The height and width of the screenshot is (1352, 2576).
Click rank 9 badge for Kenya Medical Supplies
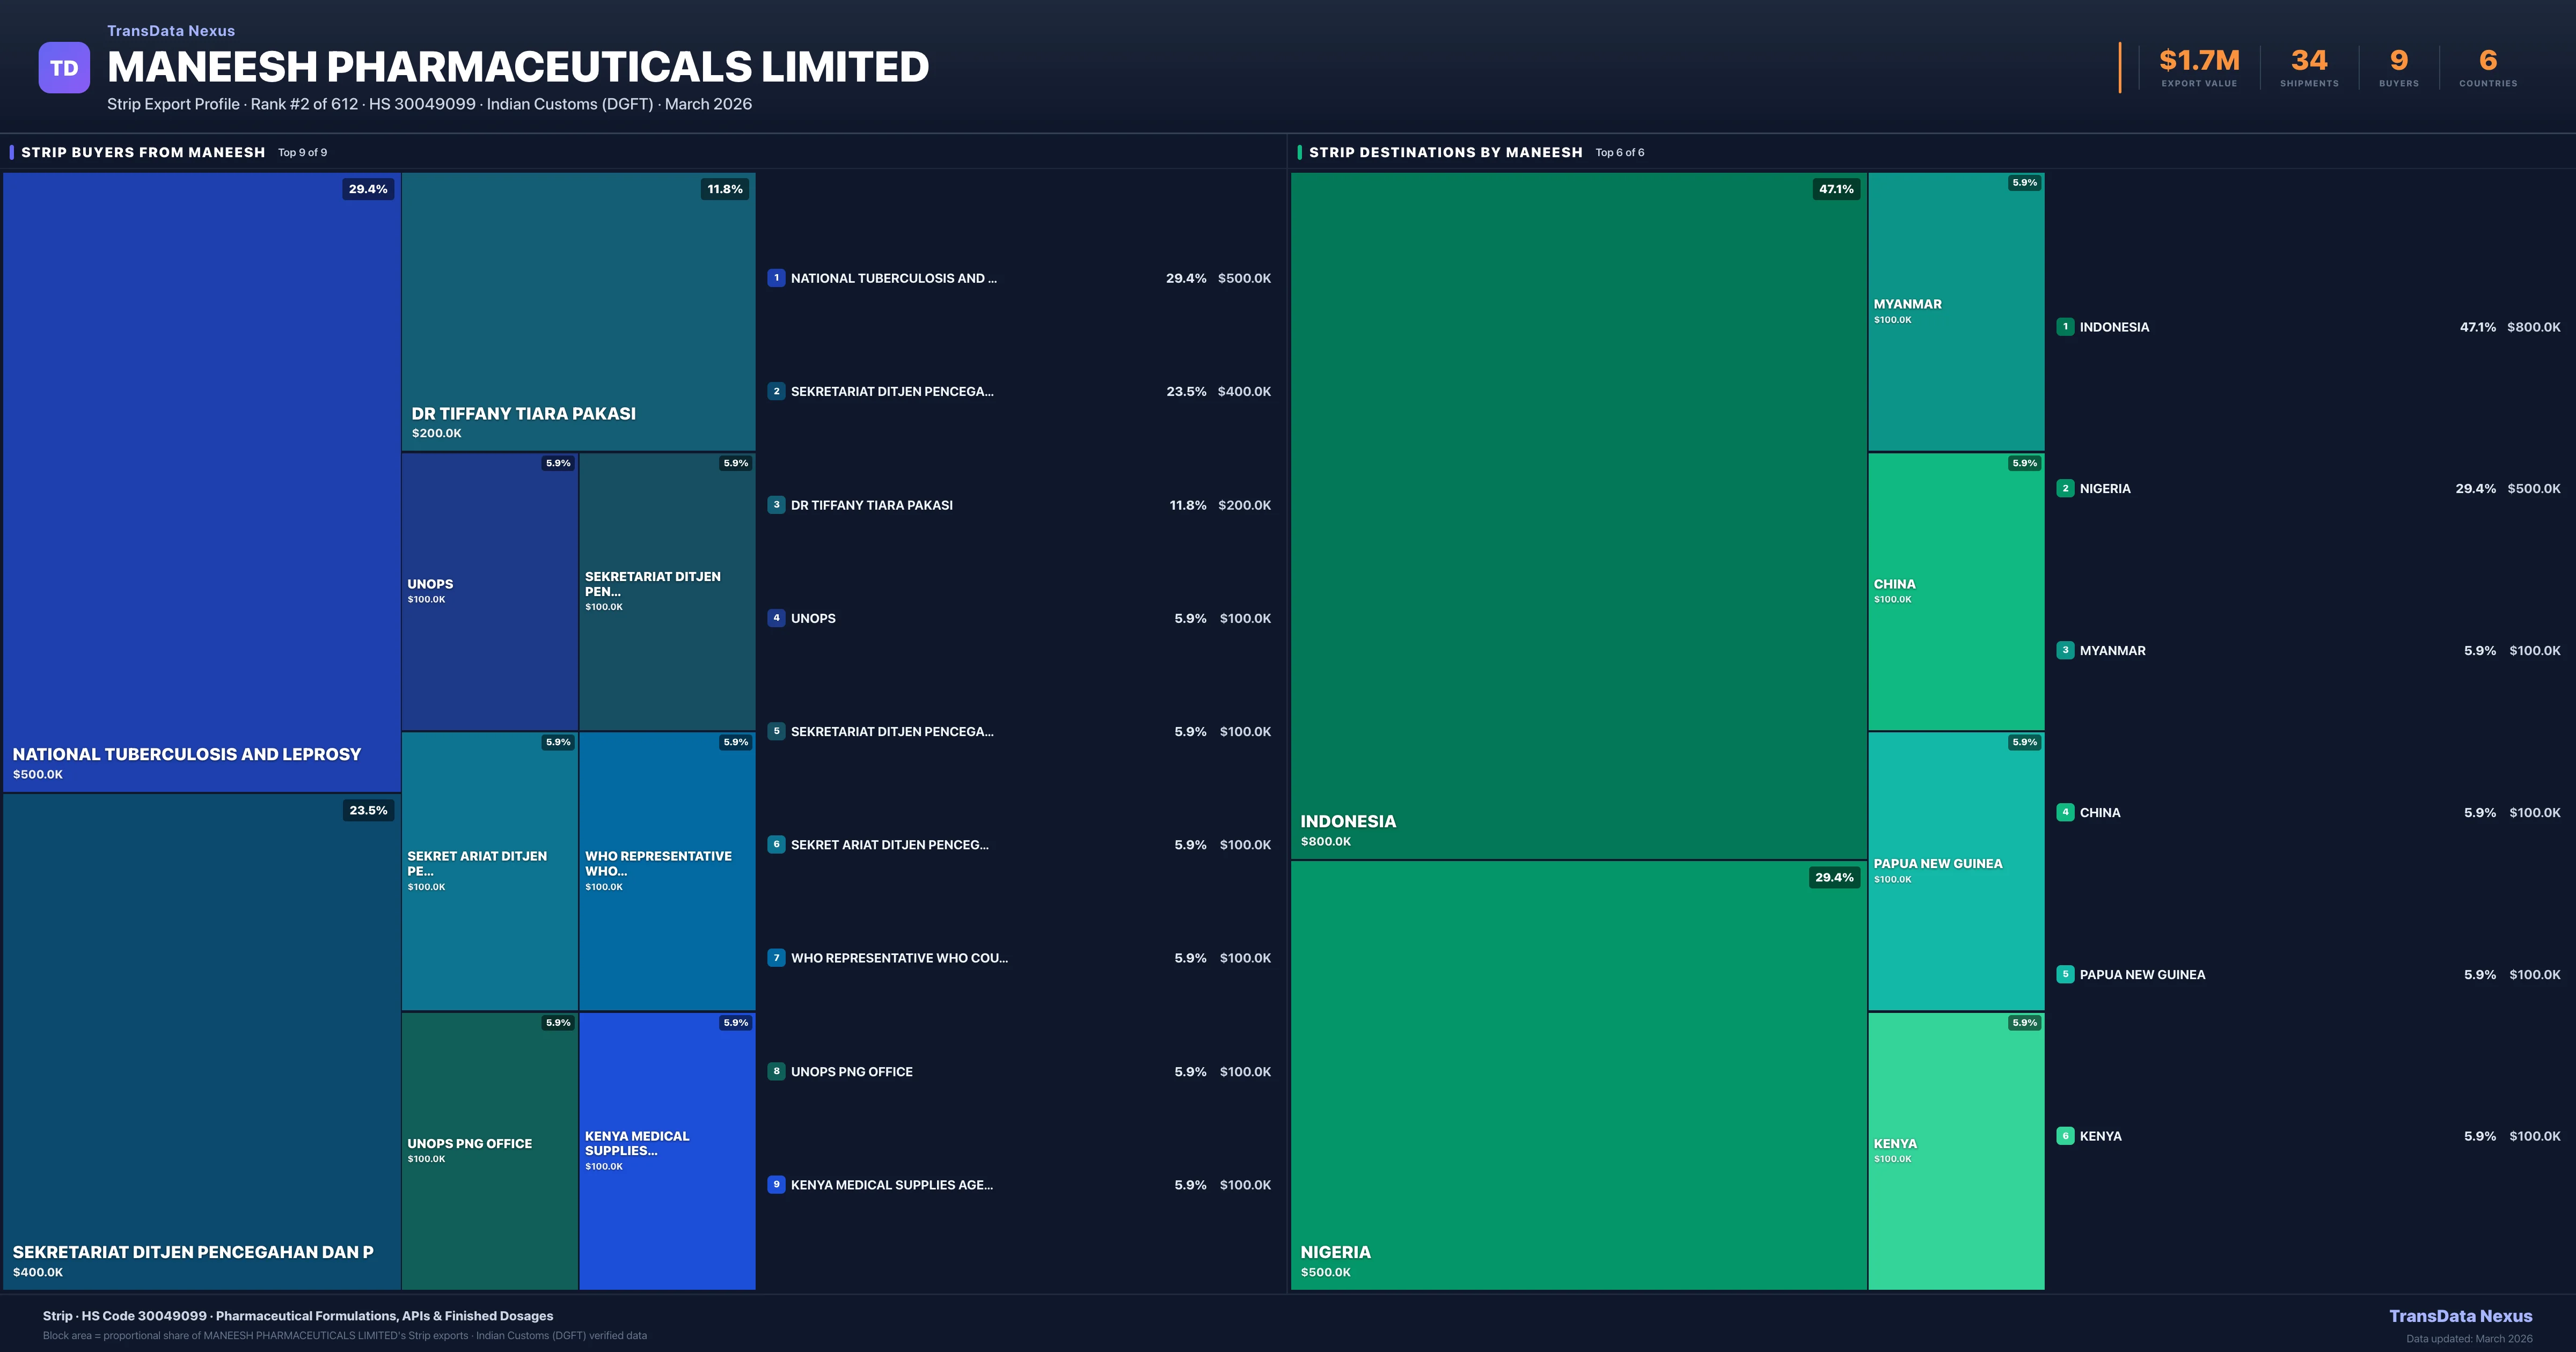[776, 1185]
